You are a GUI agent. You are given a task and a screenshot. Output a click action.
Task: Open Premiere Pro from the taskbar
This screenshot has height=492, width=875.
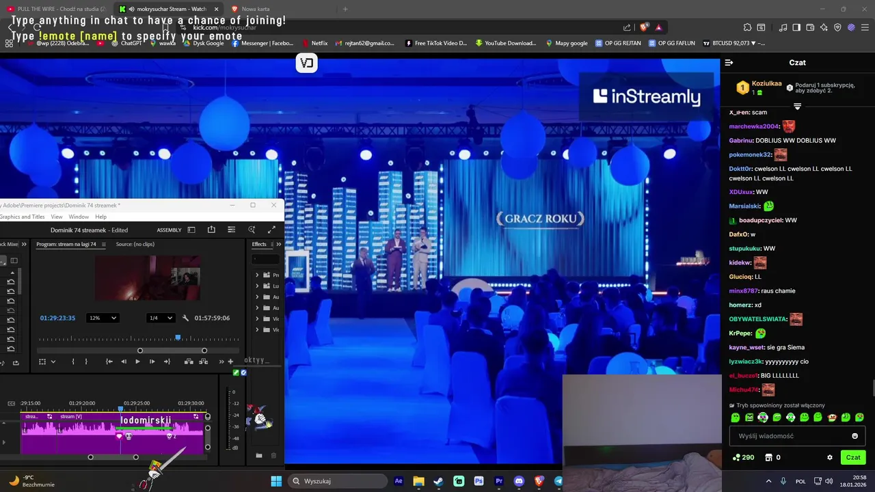pos(499,481)
